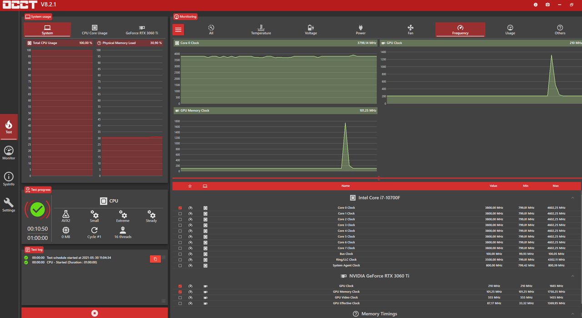Open the CPU Core Usage tab
The image size is (582, 318).
[x=95, y=30]
